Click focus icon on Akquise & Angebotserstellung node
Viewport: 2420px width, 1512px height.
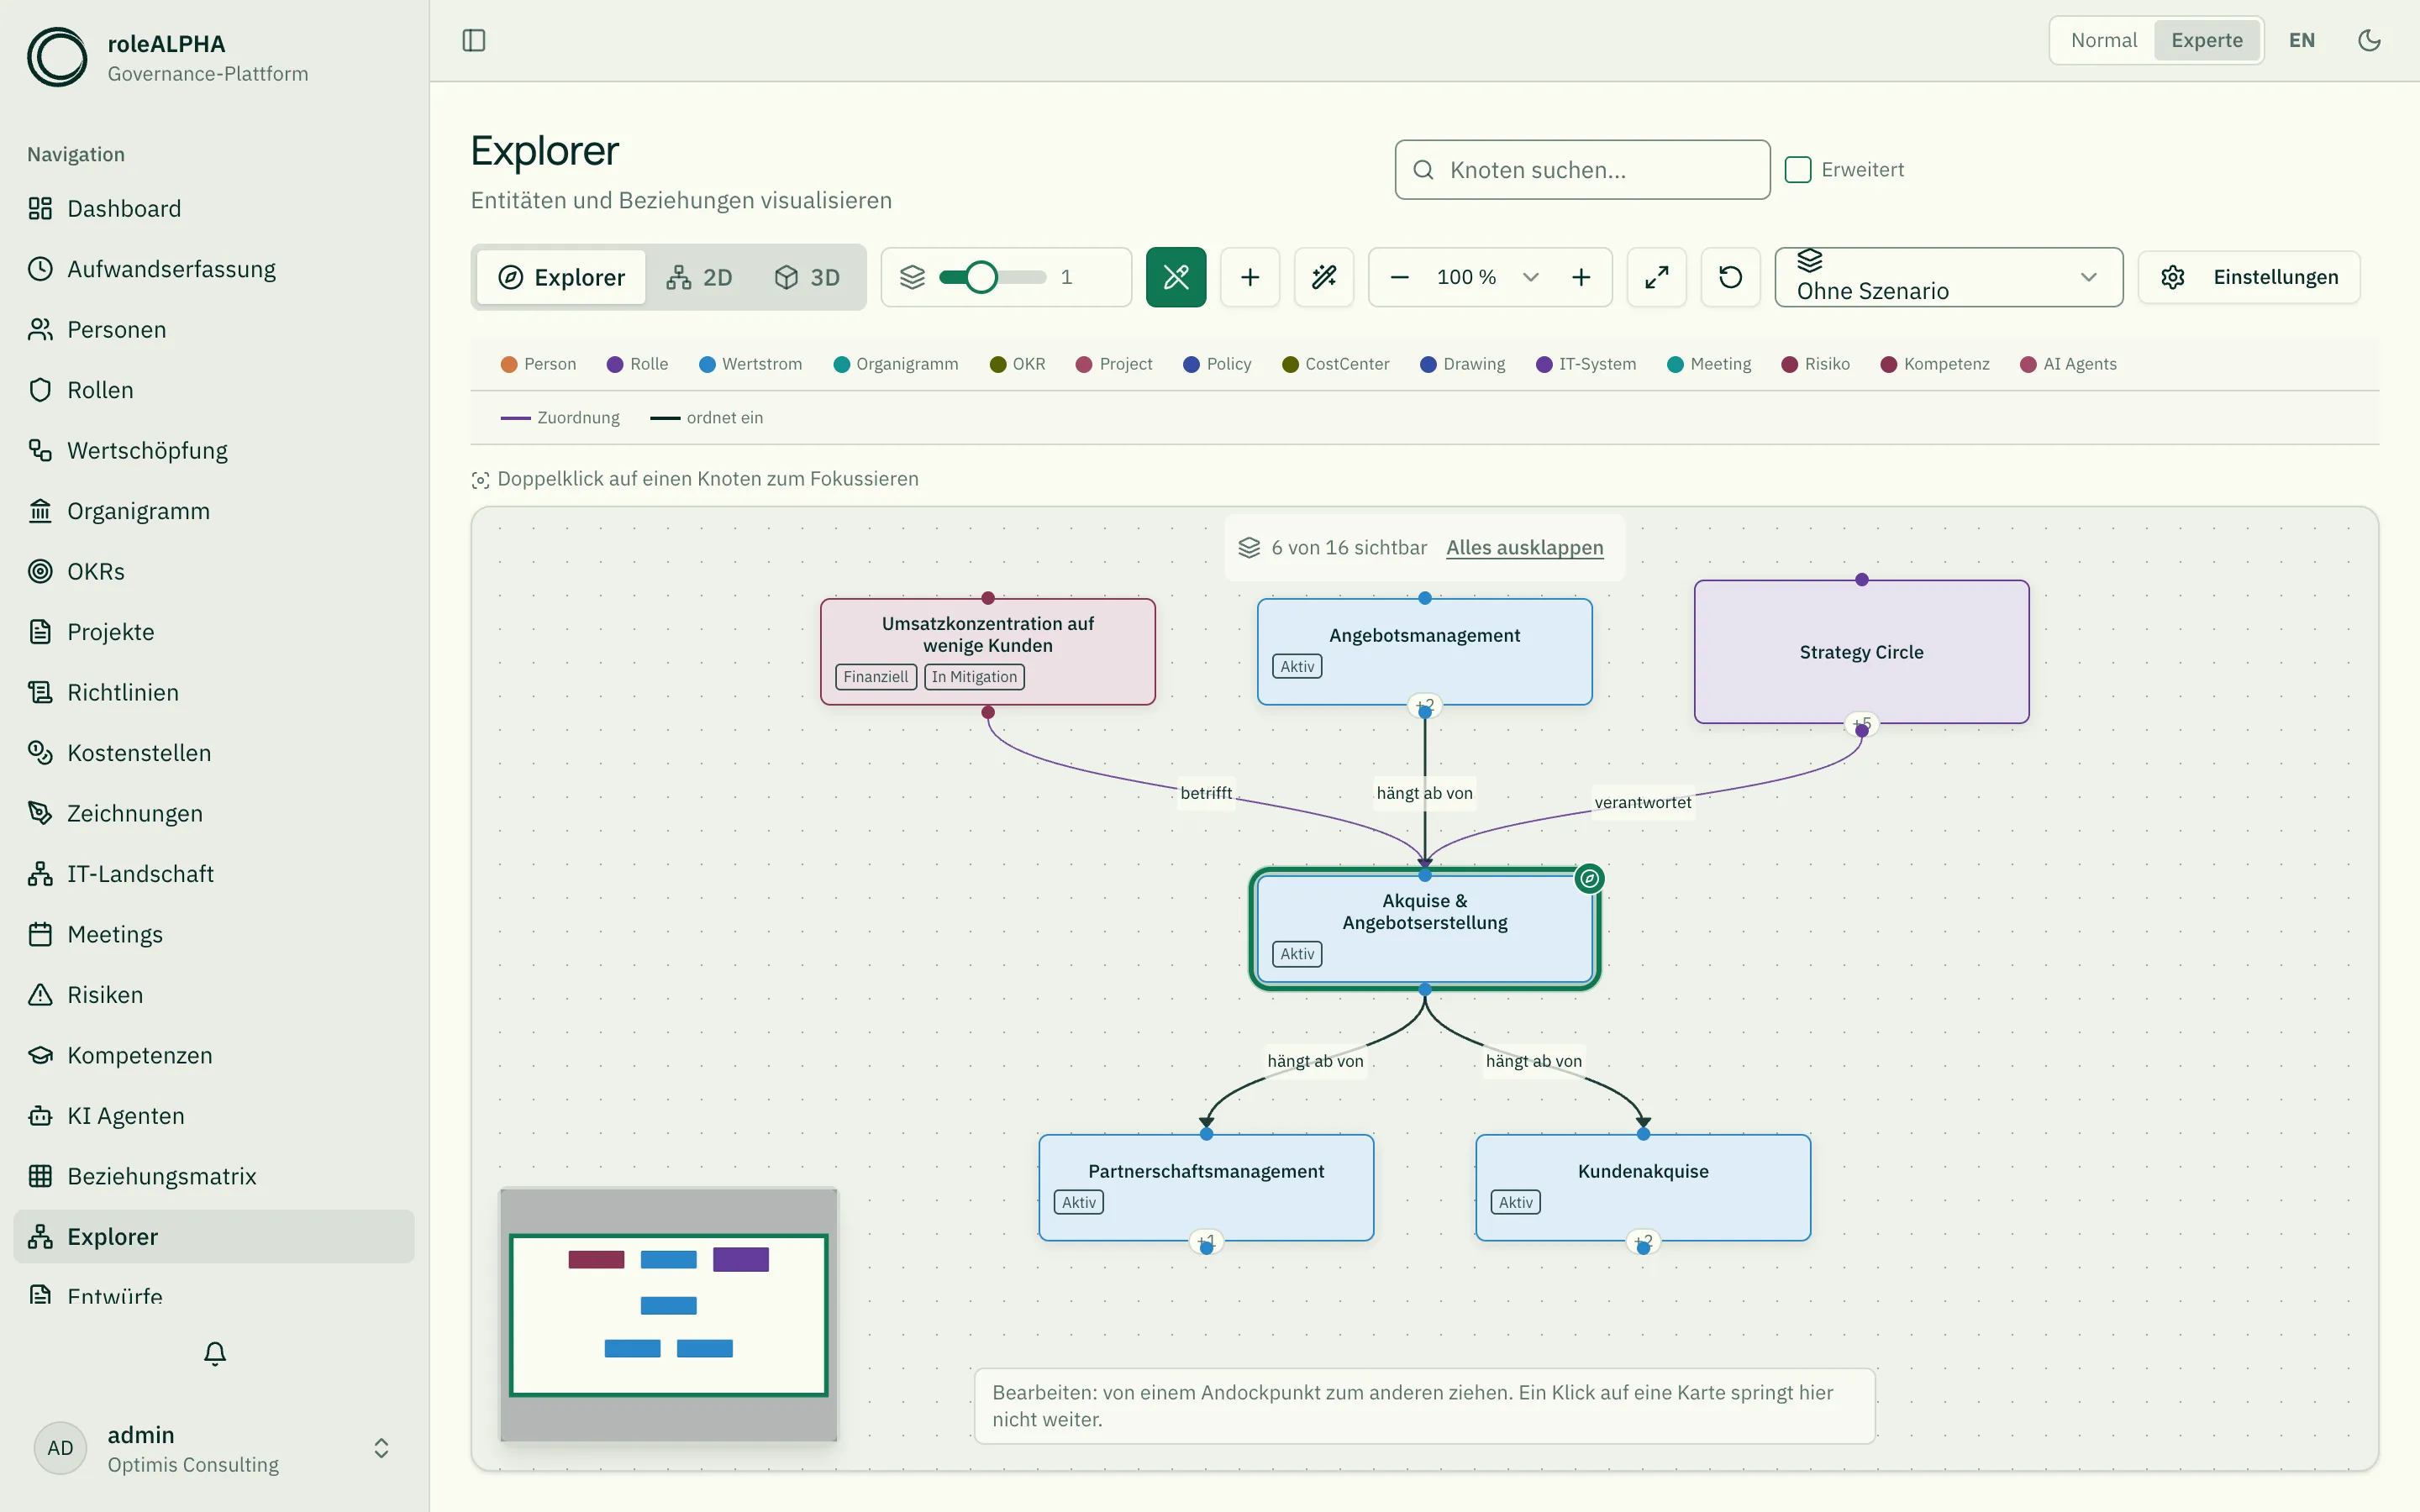click(x=1589, y=879)
